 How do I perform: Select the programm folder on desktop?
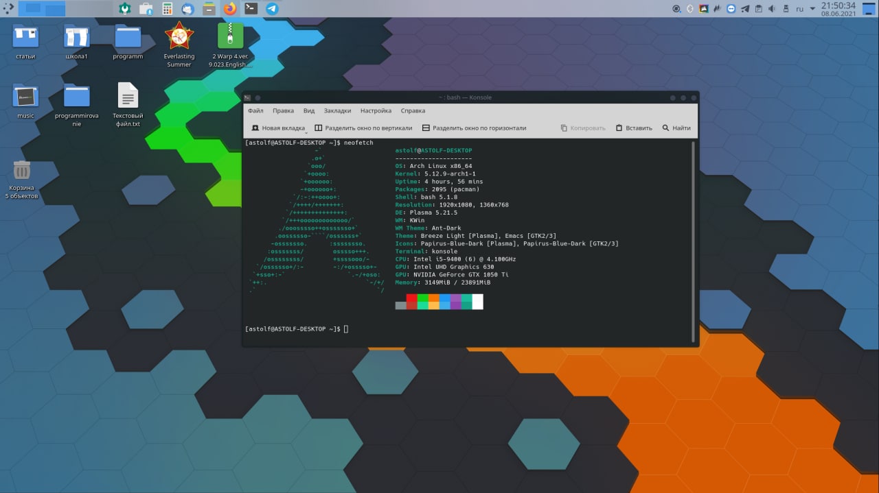(x=128, y=42)
